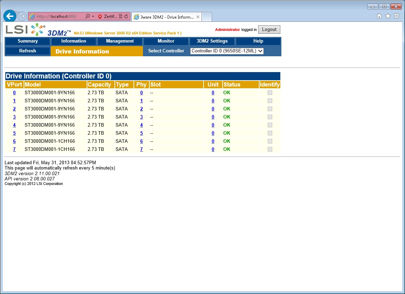This screenshot has width=405, height=294.
Task: Tick Identify checkbox for VPort 6
Action: click(270, 141)
